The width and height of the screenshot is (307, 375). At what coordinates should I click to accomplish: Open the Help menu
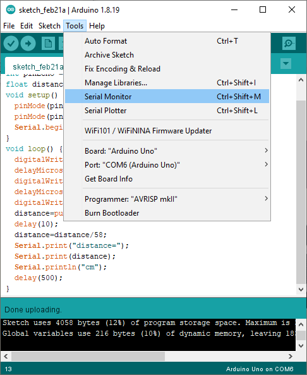[97, 26]
